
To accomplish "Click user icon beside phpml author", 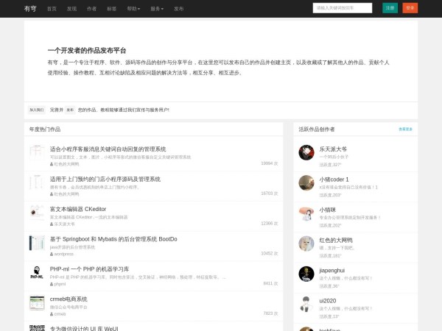I will click(52, 284).
